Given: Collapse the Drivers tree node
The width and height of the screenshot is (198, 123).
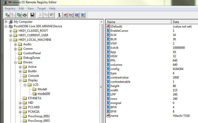Looking at the screenshot, I should (15, 62).
